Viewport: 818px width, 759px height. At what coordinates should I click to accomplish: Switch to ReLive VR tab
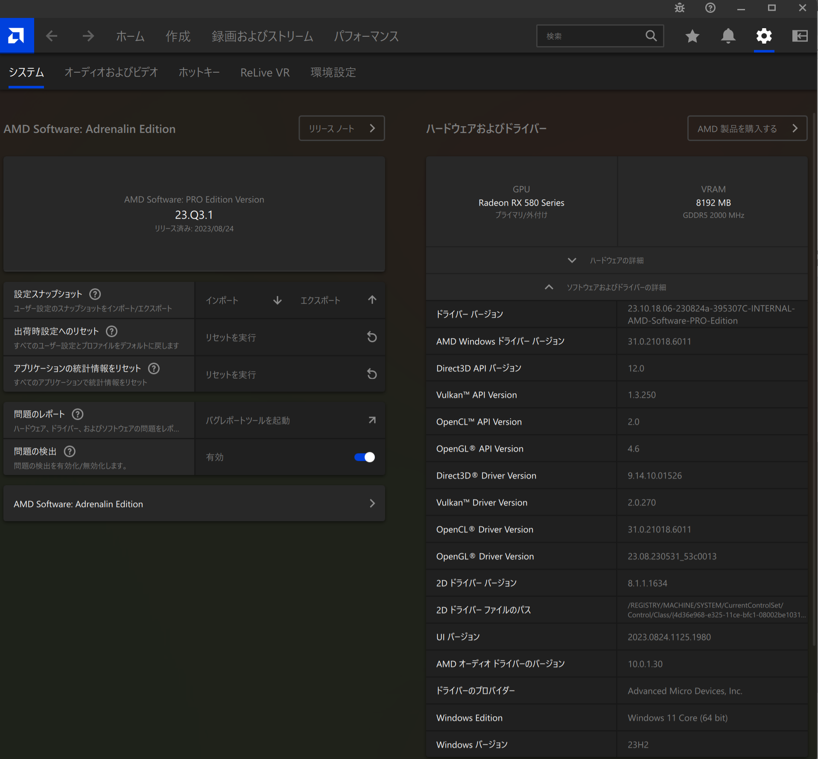(x=265, y=73)
